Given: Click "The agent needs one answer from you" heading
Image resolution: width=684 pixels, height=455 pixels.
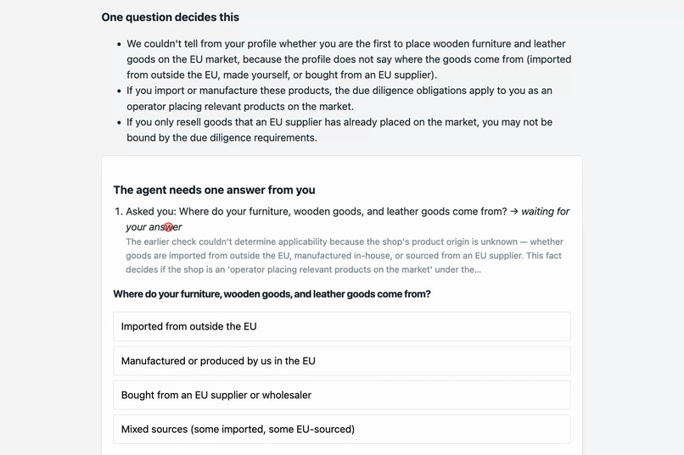Looking at the screenshot, I should tap(214, 191).
